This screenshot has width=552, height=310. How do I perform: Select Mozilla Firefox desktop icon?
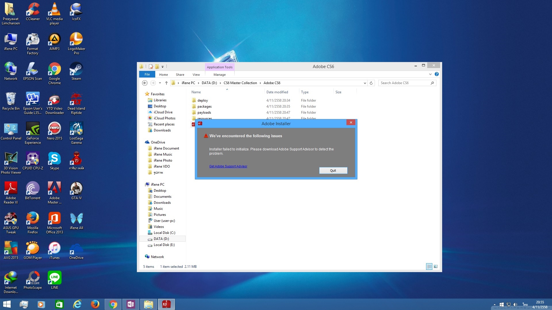tap(32, 223)
